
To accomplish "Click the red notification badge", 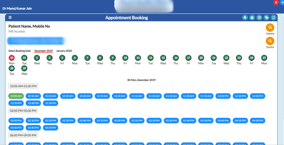I will 276,3.
